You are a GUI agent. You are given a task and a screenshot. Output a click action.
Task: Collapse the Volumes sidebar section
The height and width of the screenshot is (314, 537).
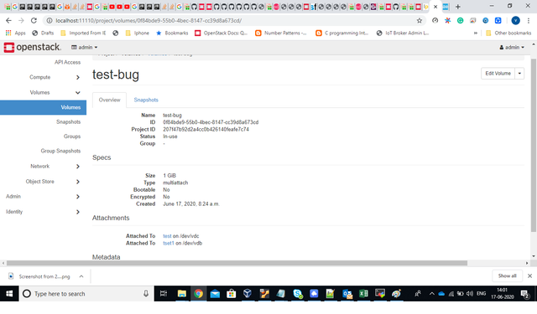click(x=78, y=93)
